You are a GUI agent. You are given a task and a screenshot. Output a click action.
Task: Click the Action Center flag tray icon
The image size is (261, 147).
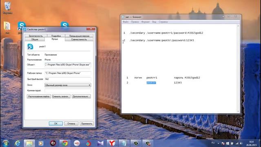223,143
